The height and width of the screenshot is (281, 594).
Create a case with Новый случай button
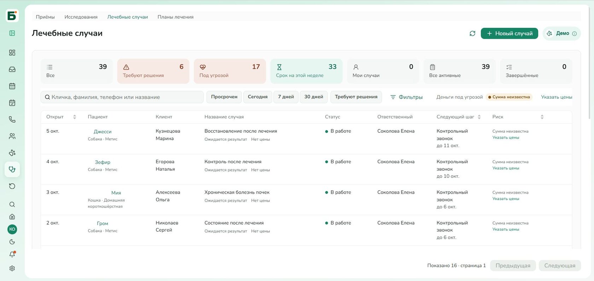(x=509, y=33)
